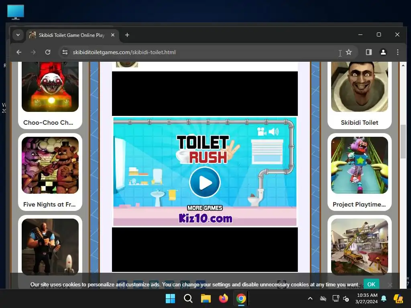Image resolution: width=411 pixels, height=308 pixels.
Task: Dismiss the cookie banner X icon
Action: tap(390, 285)
